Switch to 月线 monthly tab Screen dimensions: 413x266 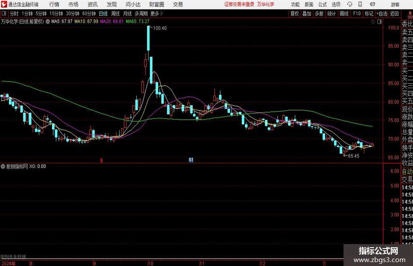128,14
